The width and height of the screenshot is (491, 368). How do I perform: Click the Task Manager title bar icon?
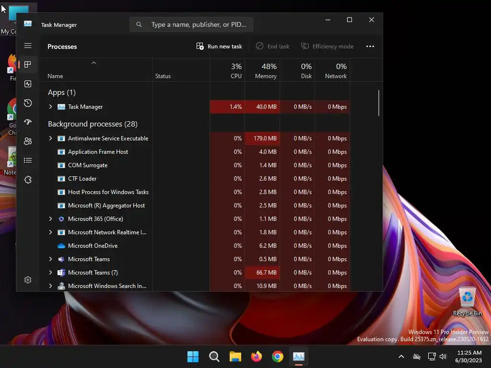tap(28, 23)
